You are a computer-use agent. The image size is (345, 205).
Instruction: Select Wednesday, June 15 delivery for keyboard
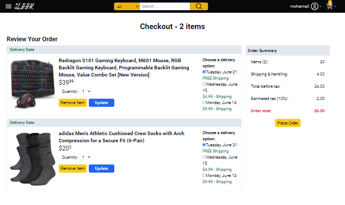pos(204,84)
